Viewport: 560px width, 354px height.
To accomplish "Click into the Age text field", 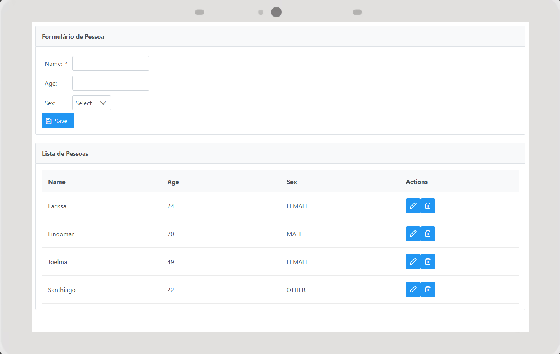I will pos(111,83).
